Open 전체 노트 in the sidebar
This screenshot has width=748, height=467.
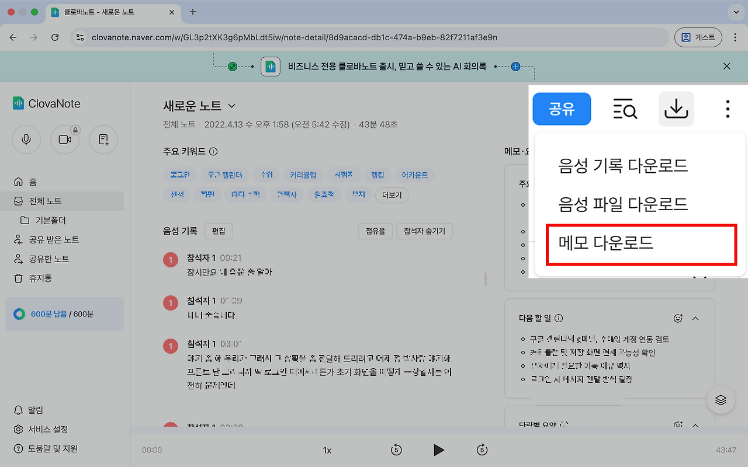coord(62,201)
